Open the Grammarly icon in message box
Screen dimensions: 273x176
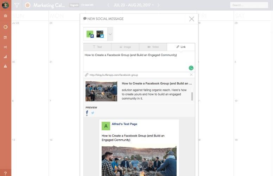191,68
